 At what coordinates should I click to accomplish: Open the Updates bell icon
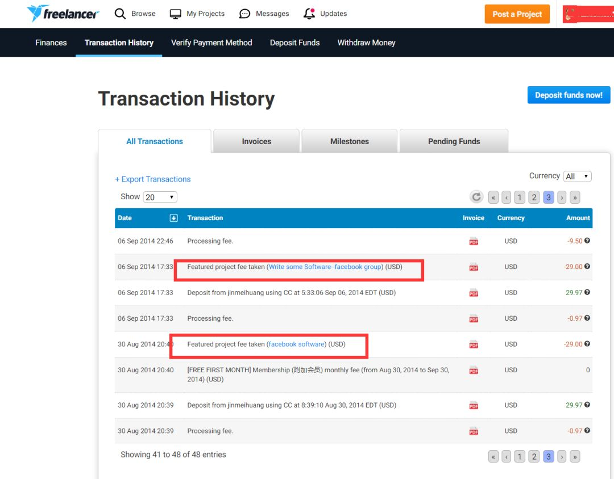pyautogui.click(x=309, y=14)
